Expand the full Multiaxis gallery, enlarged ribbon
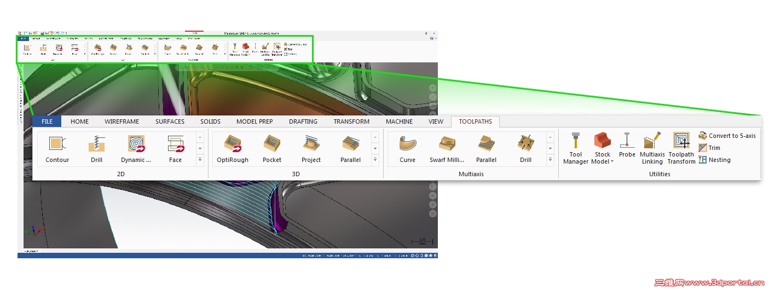 [x=550, y=160]
